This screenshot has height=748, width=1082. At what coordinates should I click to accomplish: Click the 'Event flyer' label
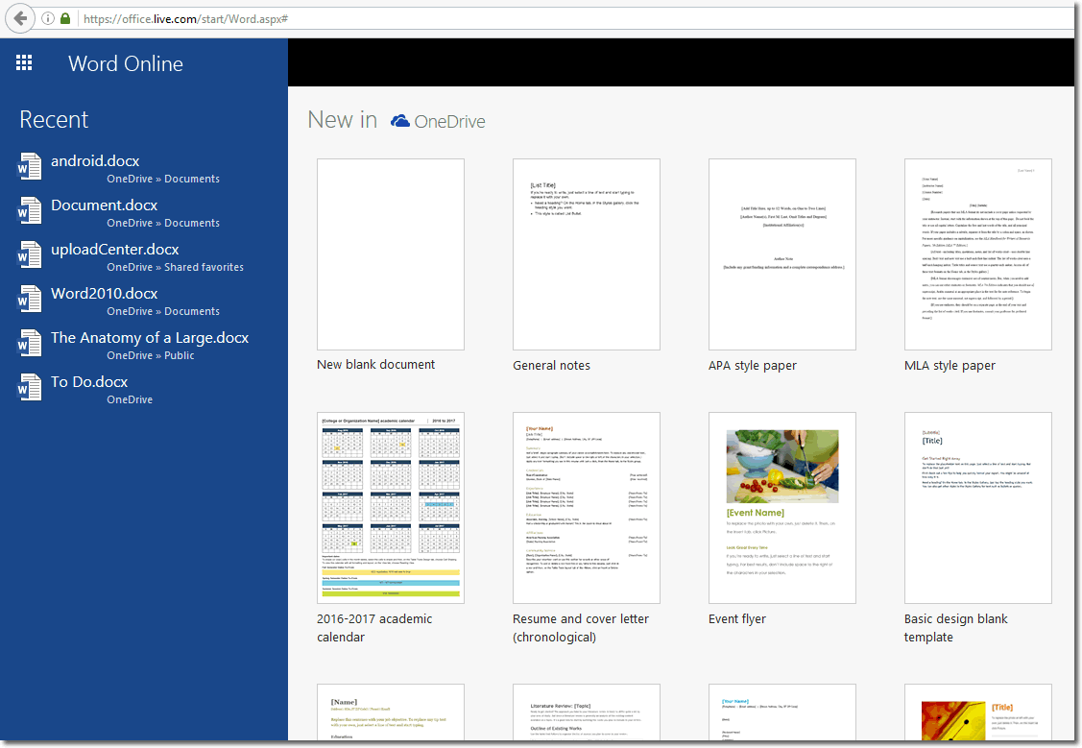pos(737,619)
